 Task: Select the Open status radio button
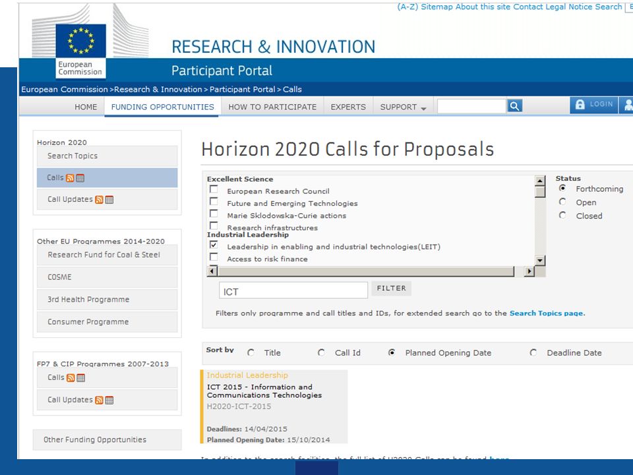pos(562,202)
